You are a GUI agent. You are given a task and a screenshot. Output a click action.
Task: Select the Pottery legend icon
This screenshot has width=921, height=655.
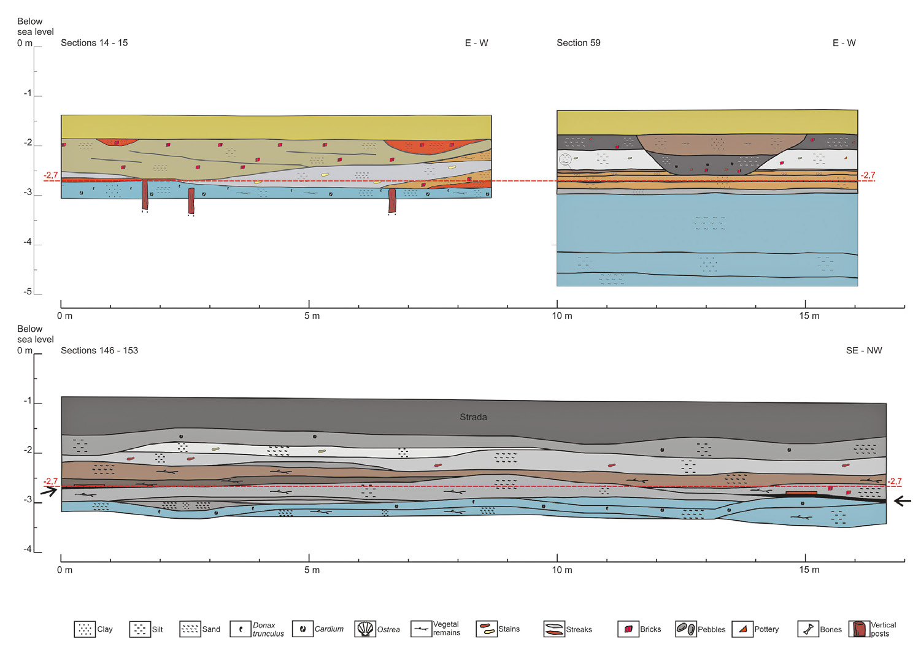(x=742, y=629)
